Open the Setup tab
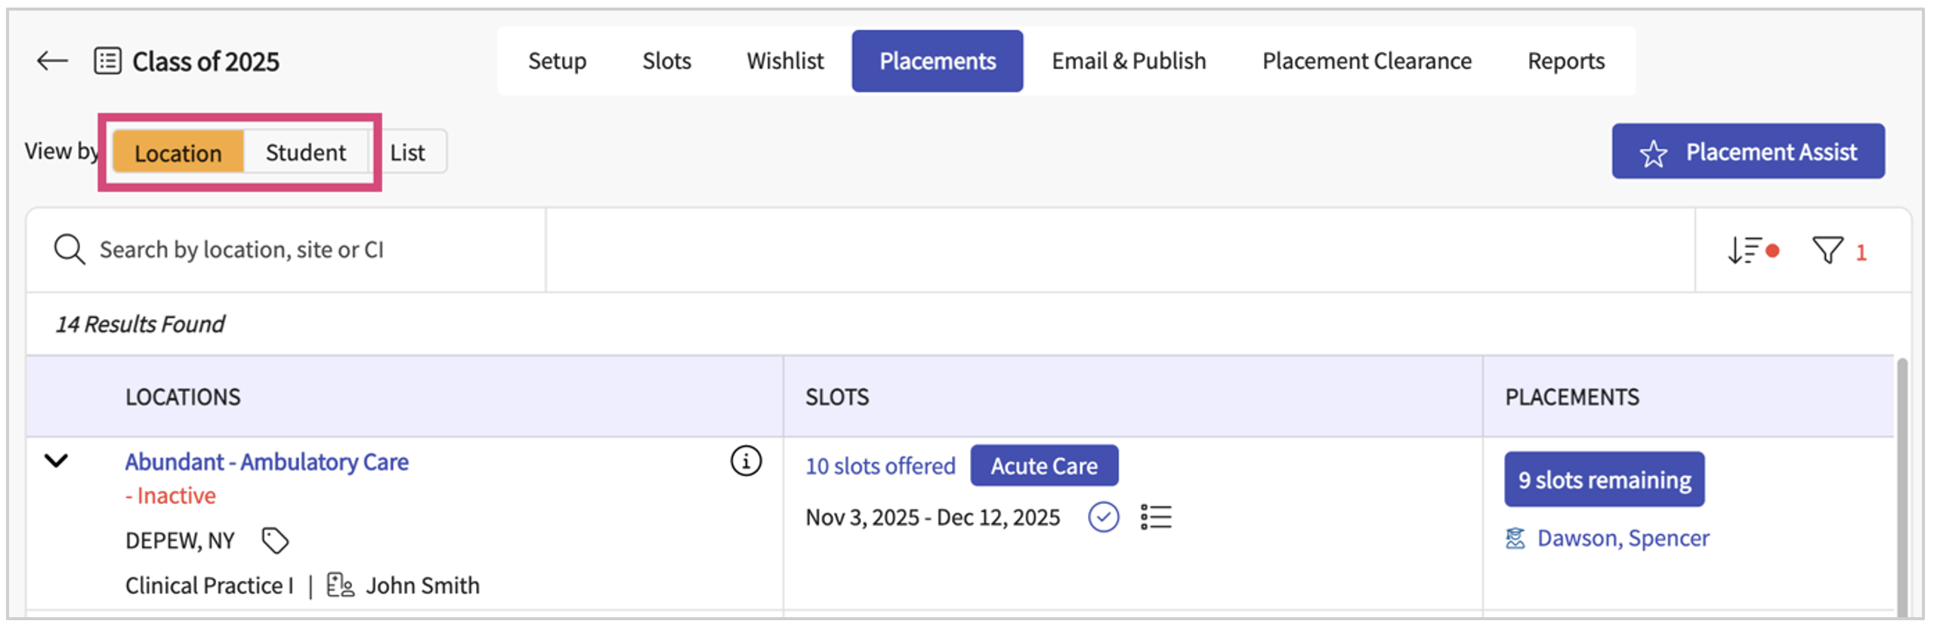The height and width of the screenshot is (627, 1934). click(x=557, y=60)
